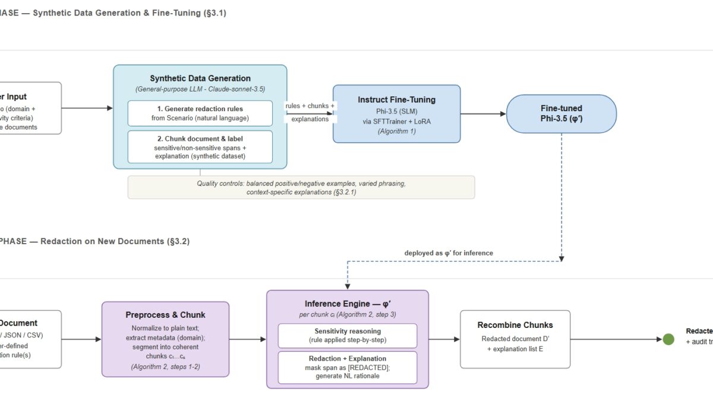Click the 'Phi-3.5 (SLM)' text
This screenshot has height=401, width=713.
pos(396,112)
